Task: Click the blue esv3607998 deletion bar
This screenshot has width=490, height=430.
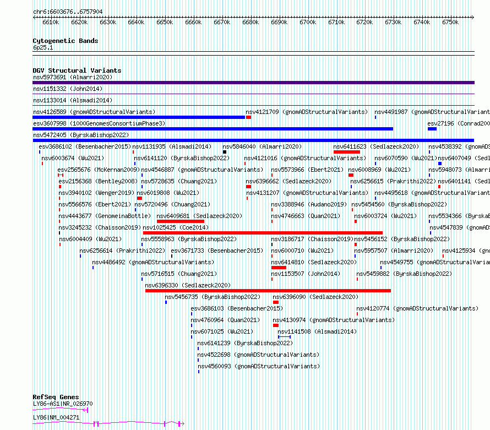Action: click(x=213, y=129)
